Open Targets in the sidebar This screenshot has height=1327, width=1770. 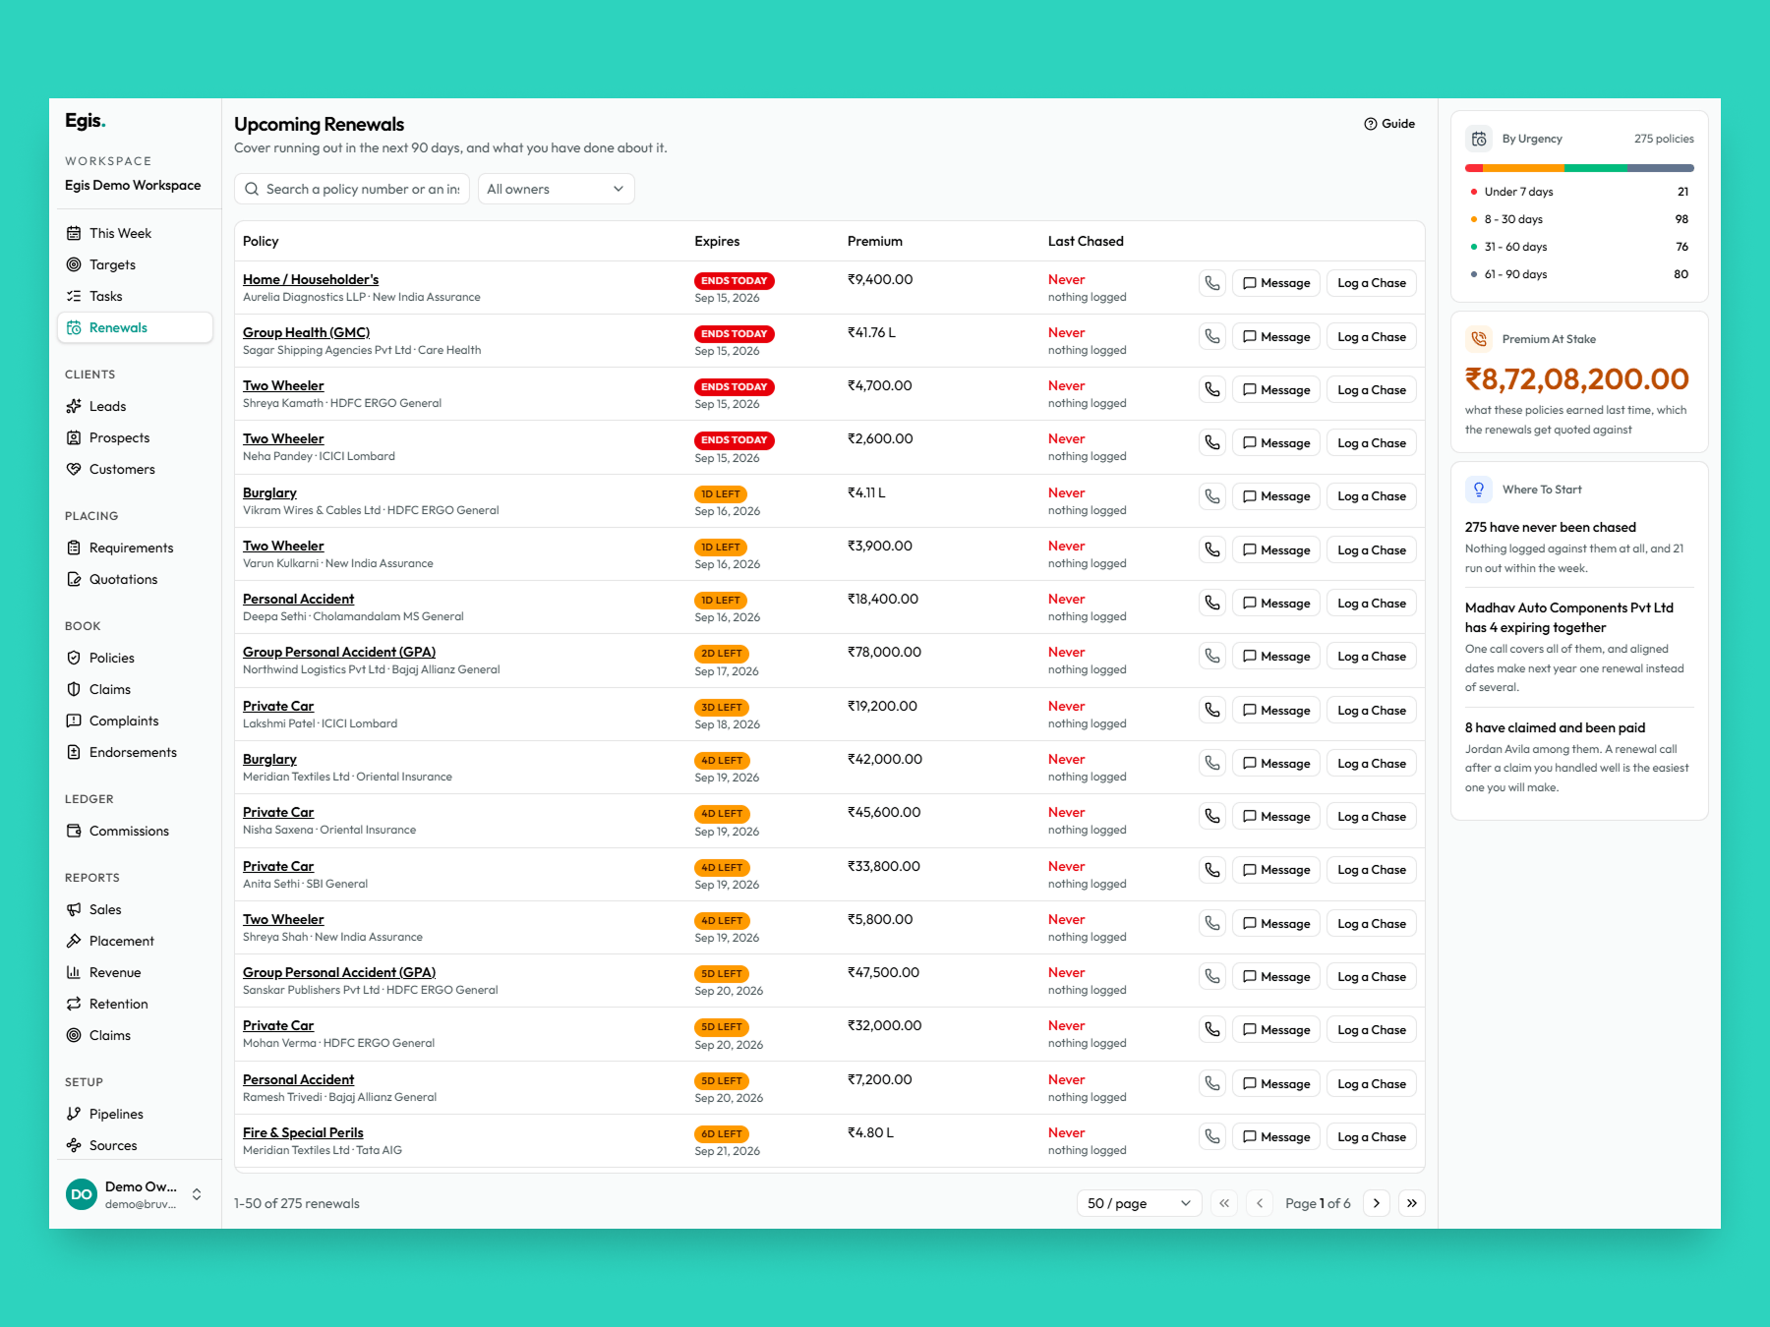tap(136, 264)
